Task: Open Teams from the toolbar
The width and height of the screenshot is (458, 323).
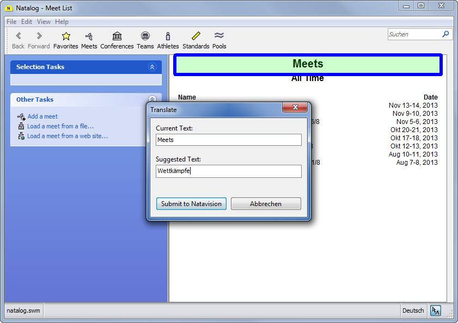Action: (x=145, y=36)
